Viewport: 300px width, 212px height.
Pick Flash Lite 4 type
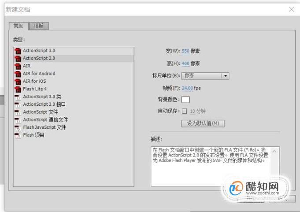74,89
